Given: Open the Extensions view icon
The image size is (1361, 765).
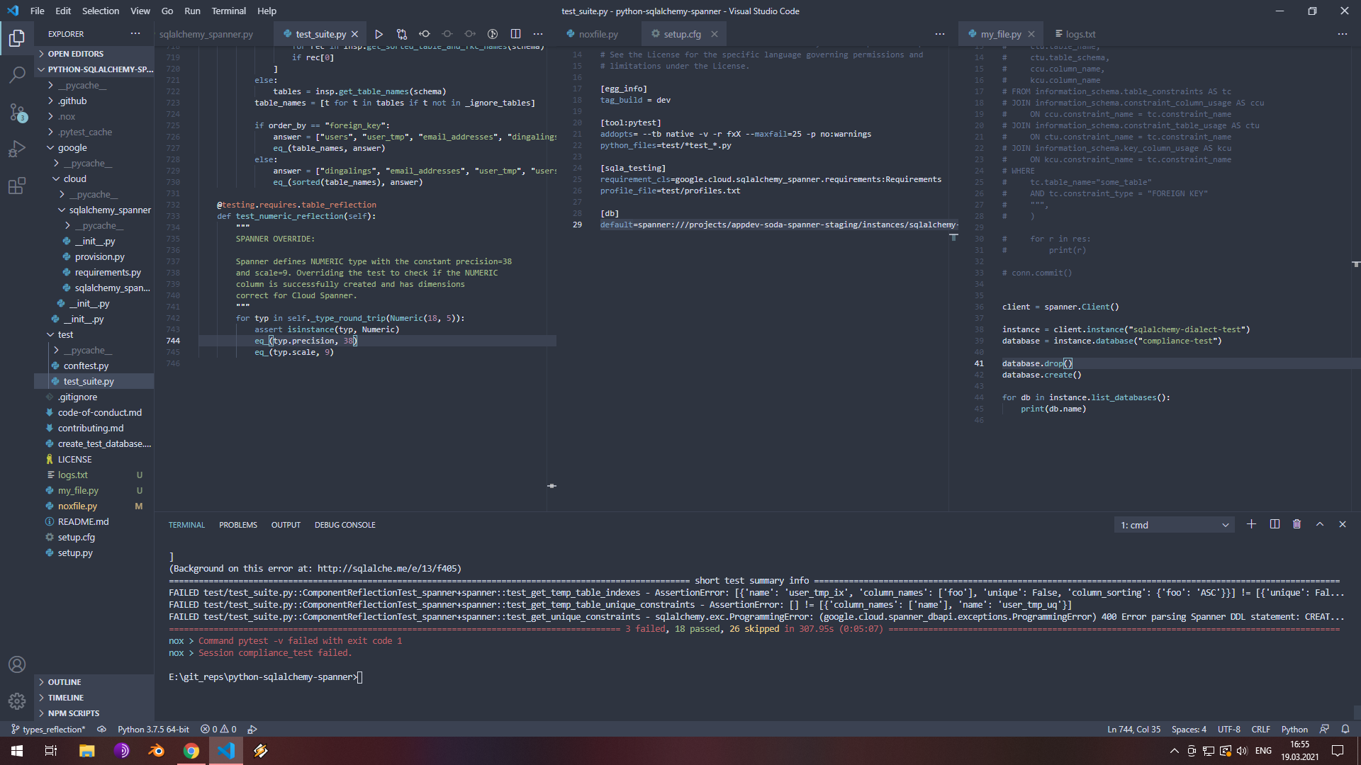Looking at the screenshot, I should (17, 186).
